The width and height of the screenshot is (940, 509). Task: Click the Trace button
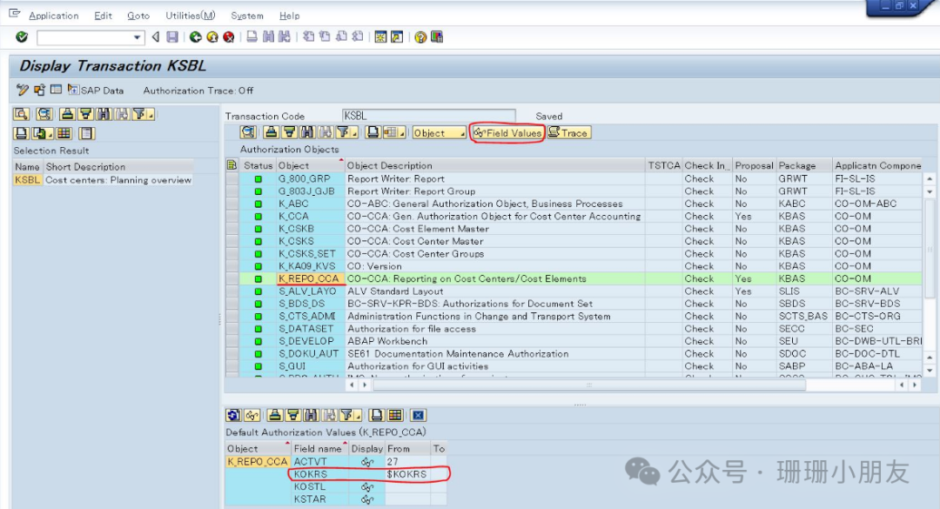point(568,133)
